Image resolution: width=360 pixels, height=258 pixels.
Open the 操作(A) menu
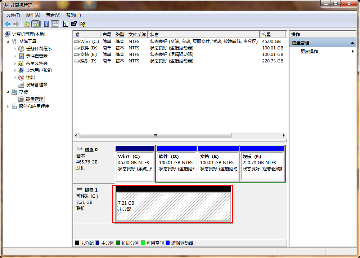33,15
